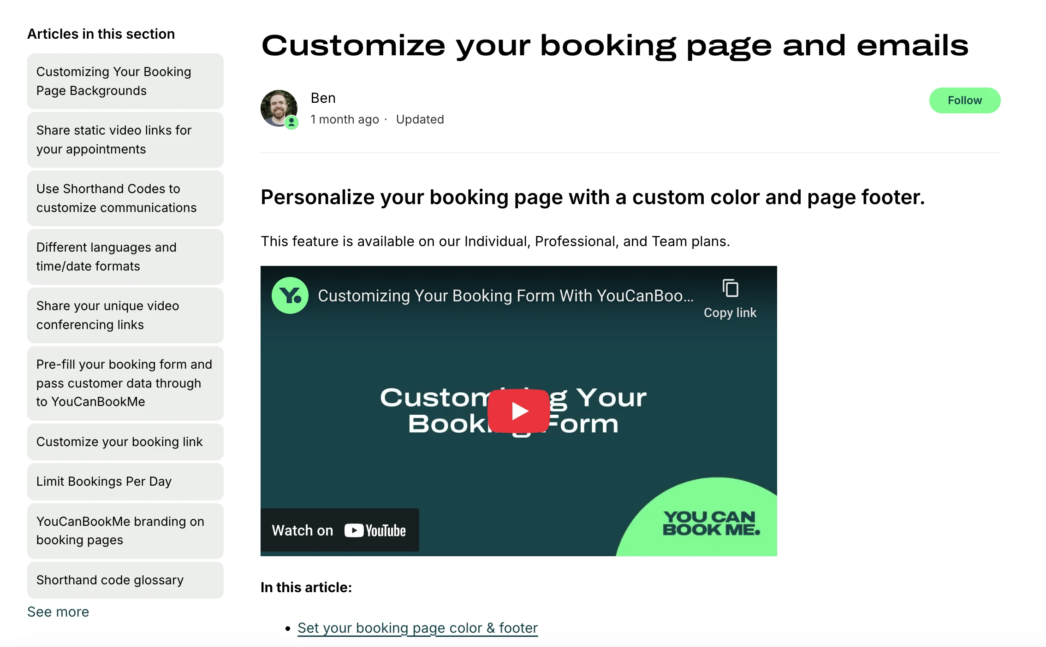Click the YouTube logo on the video

click(x=375, y=530)
